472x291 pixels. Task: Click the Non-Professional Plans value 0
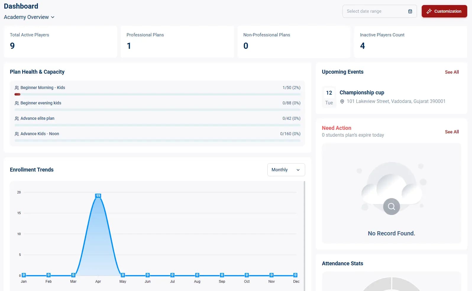(246, 46)
